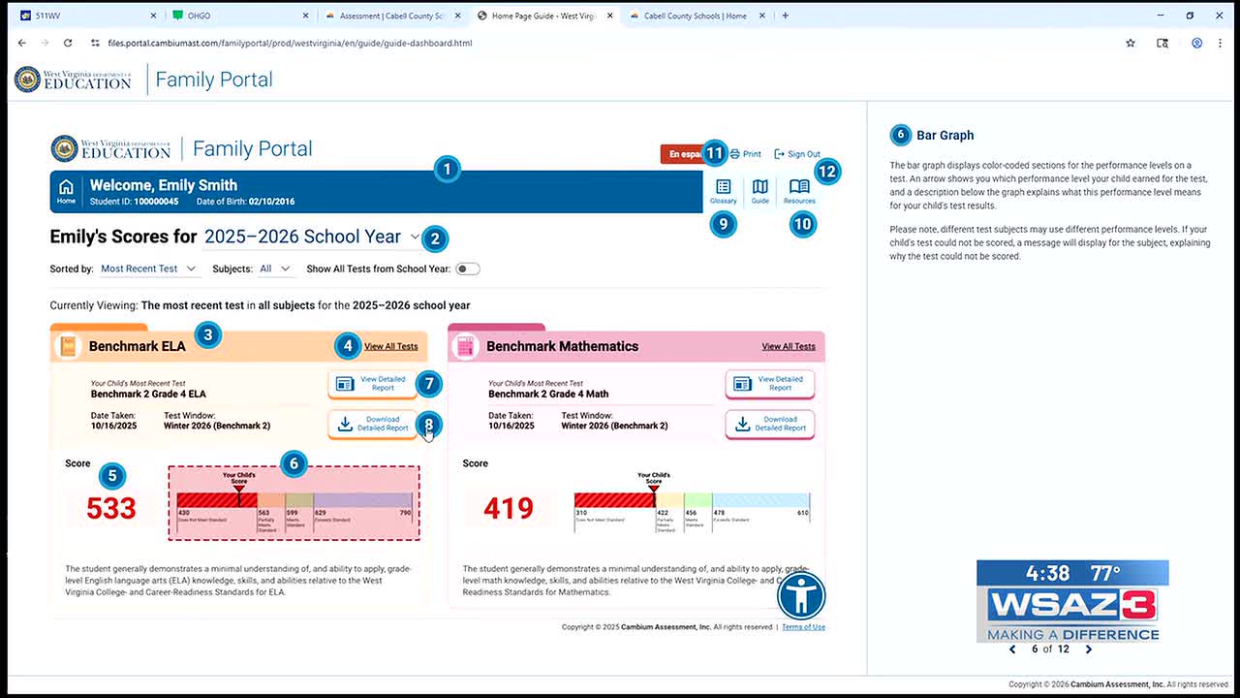Screen dimensions: 1240x698
Task: Bookmark this page with the star icon
Action: (1131, 43)
